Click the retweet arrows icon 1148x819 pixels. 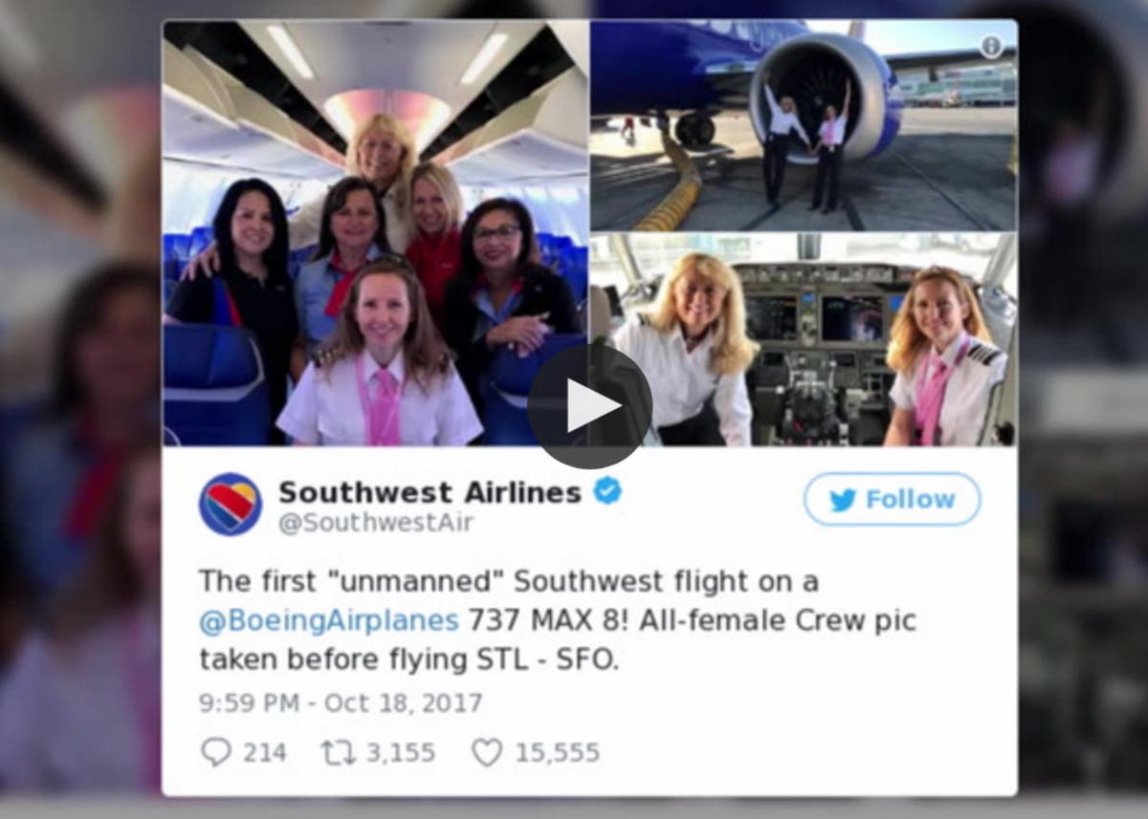[338, 752]
